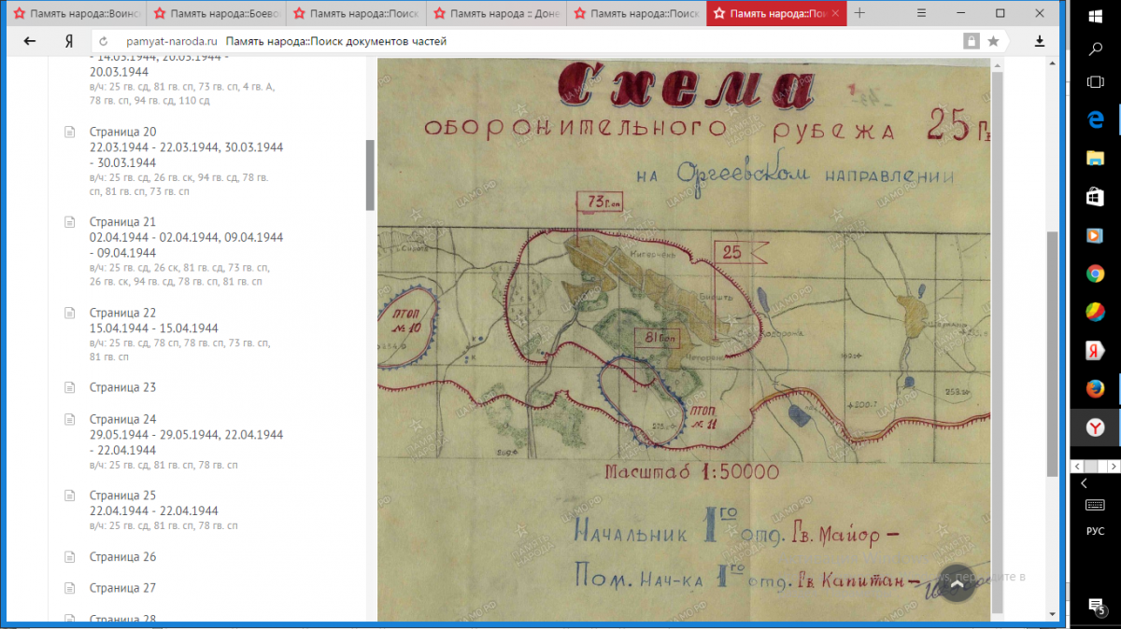The image size is (1121, 629).
Task: Bookmark this page with the star icon
Action: (x=993, y=41)
